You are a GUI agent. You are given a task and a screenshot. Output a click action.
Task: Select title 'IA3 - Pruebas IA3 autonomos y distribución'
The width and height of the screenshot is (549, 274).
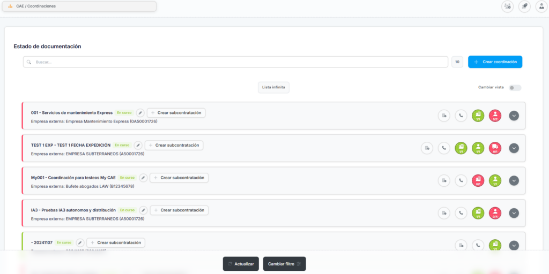73,210
